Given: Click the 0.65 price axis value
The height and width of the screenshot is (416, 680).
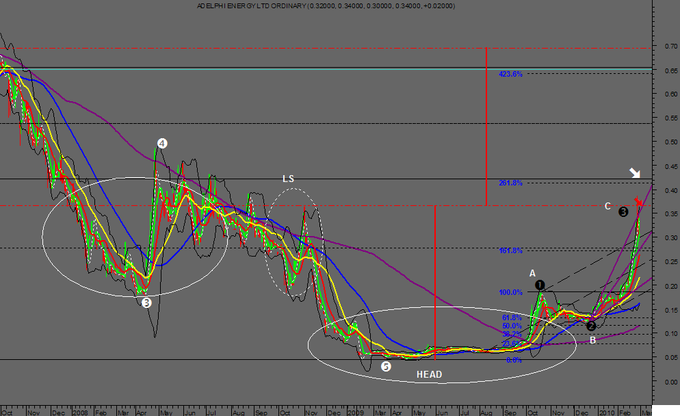Looking at the screenshot, I should (671, 70).
